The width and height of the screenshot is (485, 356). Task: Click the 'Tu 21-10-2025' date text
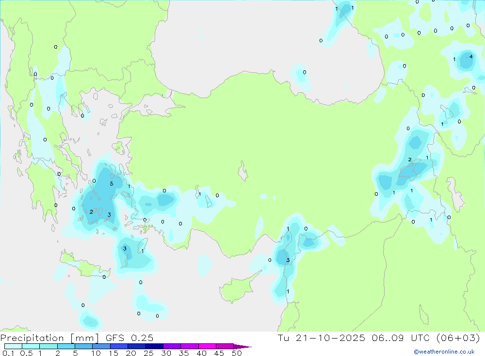(322, 338)
